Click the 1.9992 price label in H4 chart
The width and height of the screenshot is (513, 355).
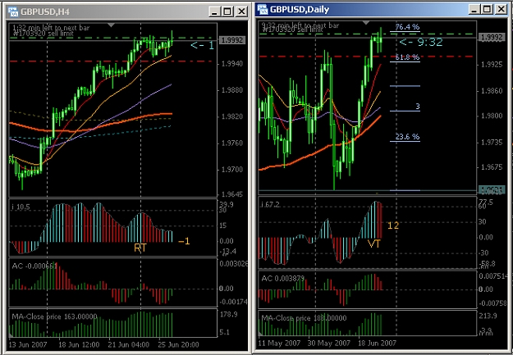pos(232,40)
